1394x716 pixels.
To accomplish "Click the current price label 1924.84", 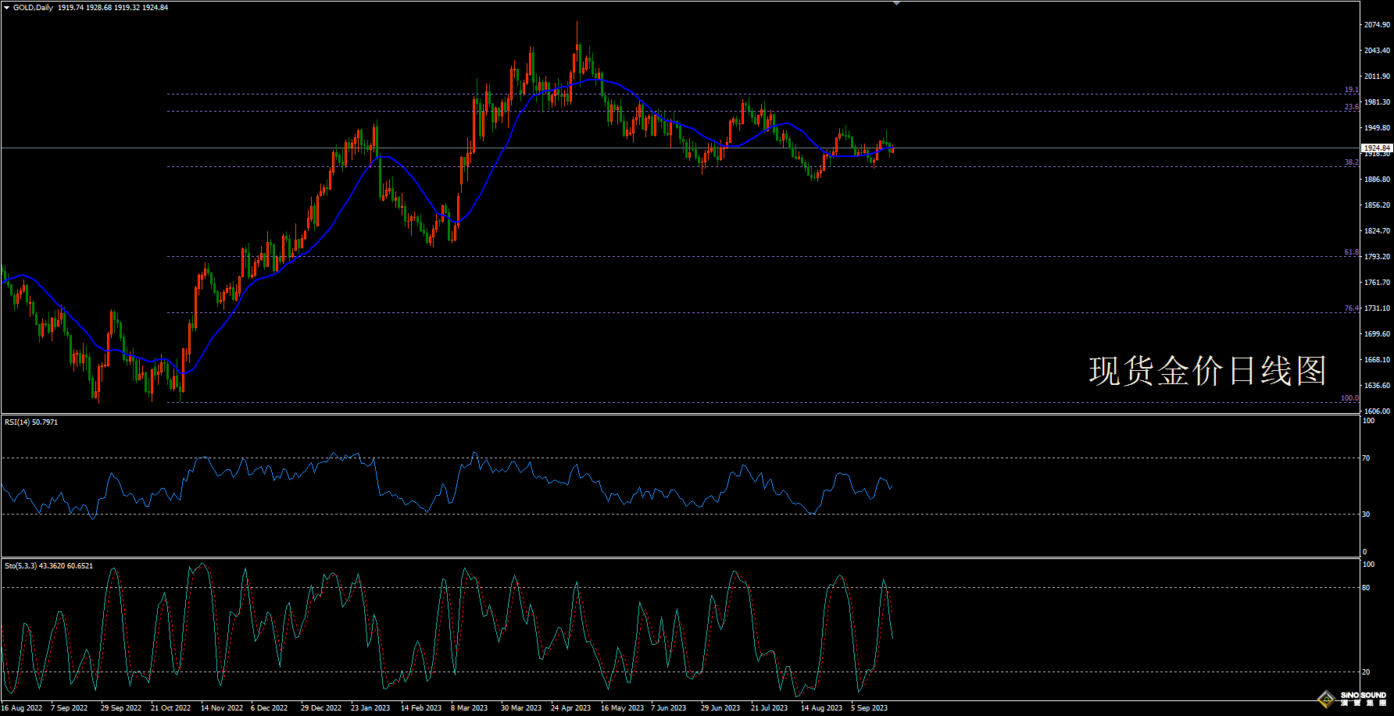I will 1376,148.
